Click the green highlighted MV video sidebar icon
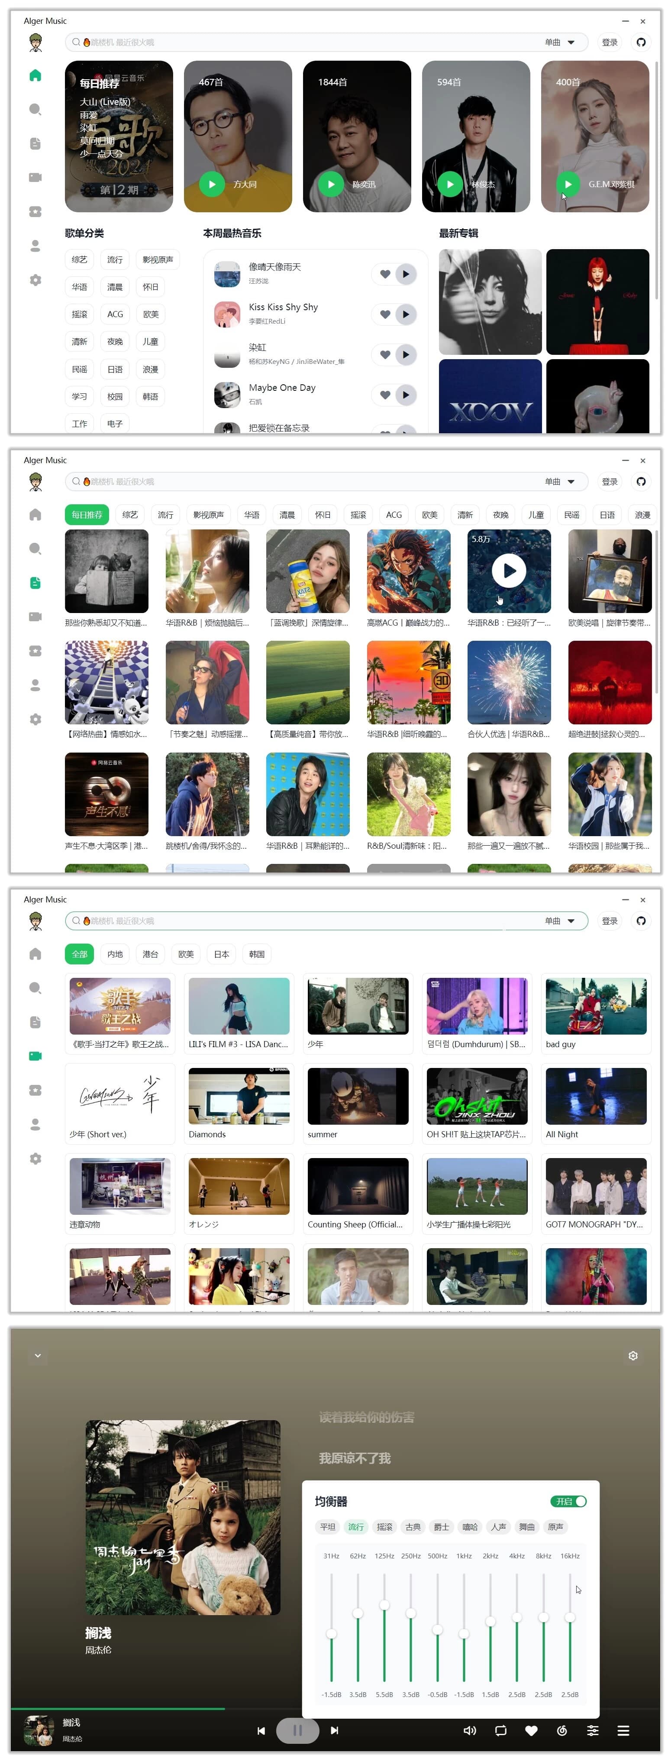 [35, 1056]
